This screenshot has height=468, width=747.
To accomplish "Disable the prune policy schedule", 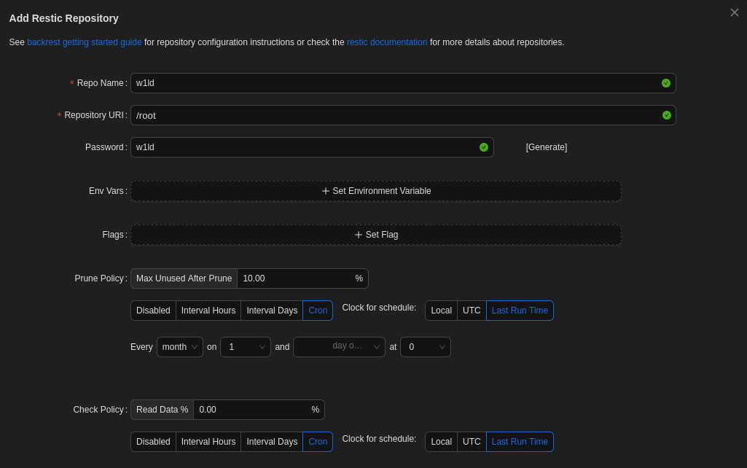I will pyautogui.click(x=153, y=310).
